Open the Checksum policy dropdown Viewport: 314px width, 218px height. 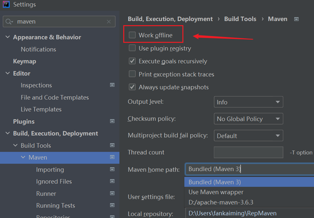[x=248, y=119]
